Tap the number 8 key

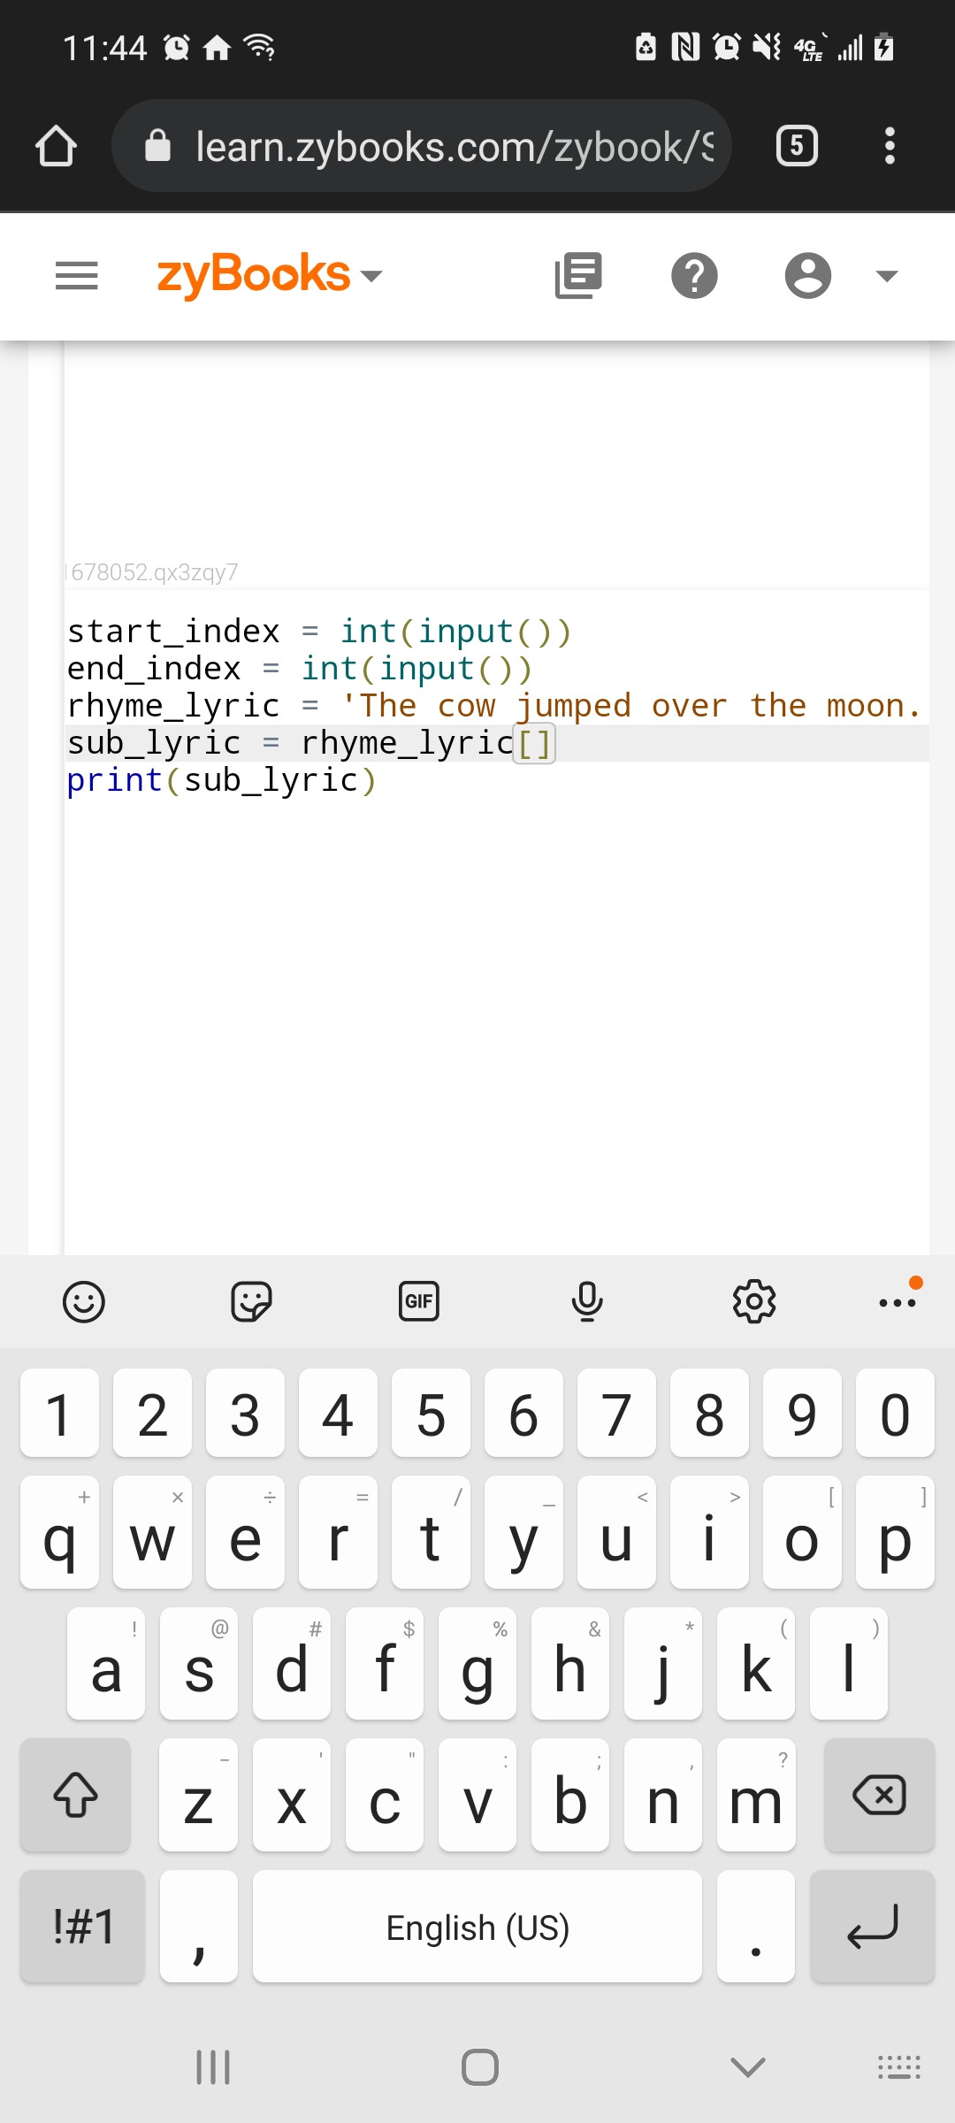709,1414
